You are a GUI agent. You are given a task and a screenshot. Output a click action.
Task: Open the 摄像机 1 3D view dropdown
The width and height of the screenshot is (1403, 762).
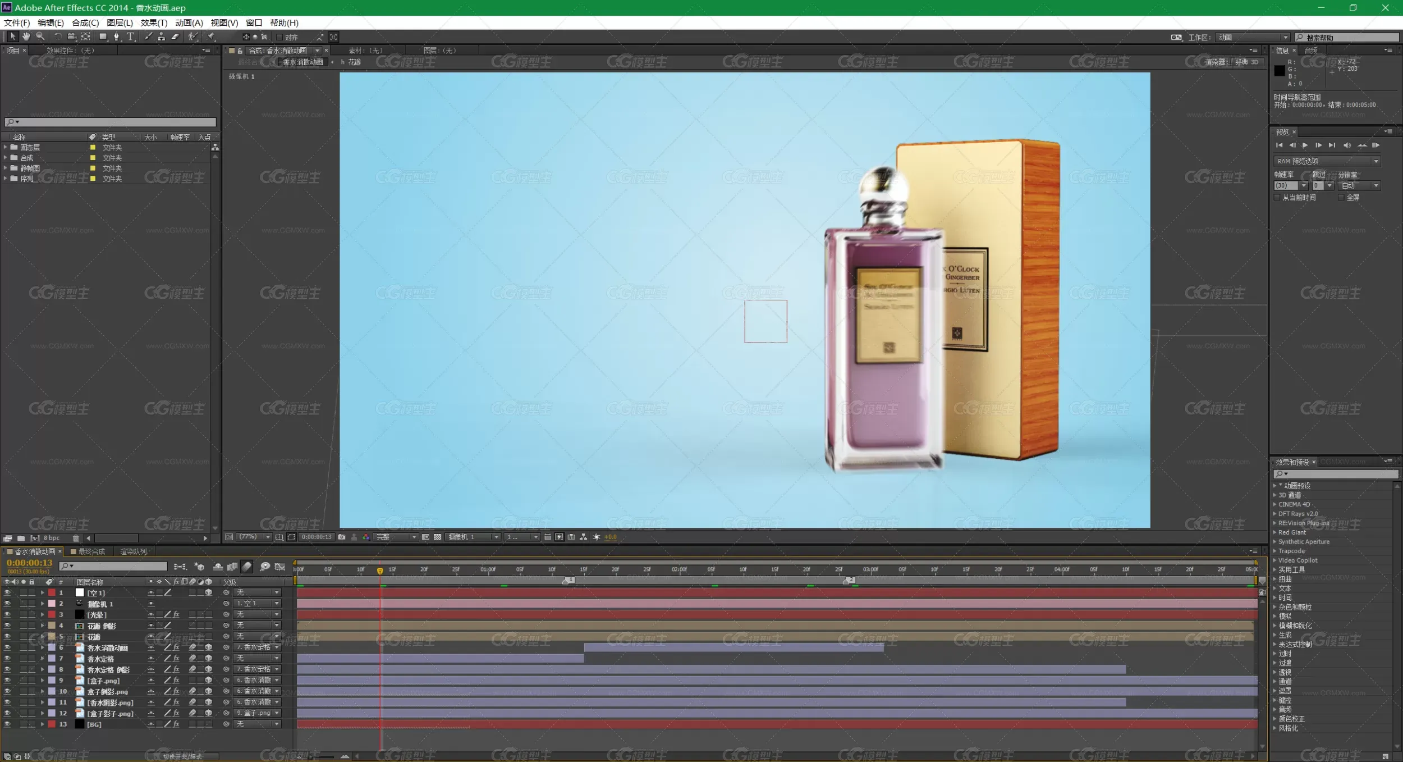pos(473,537)
